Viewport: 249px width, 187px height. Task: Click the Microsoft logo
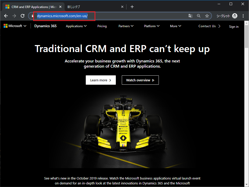pos(5,26)
